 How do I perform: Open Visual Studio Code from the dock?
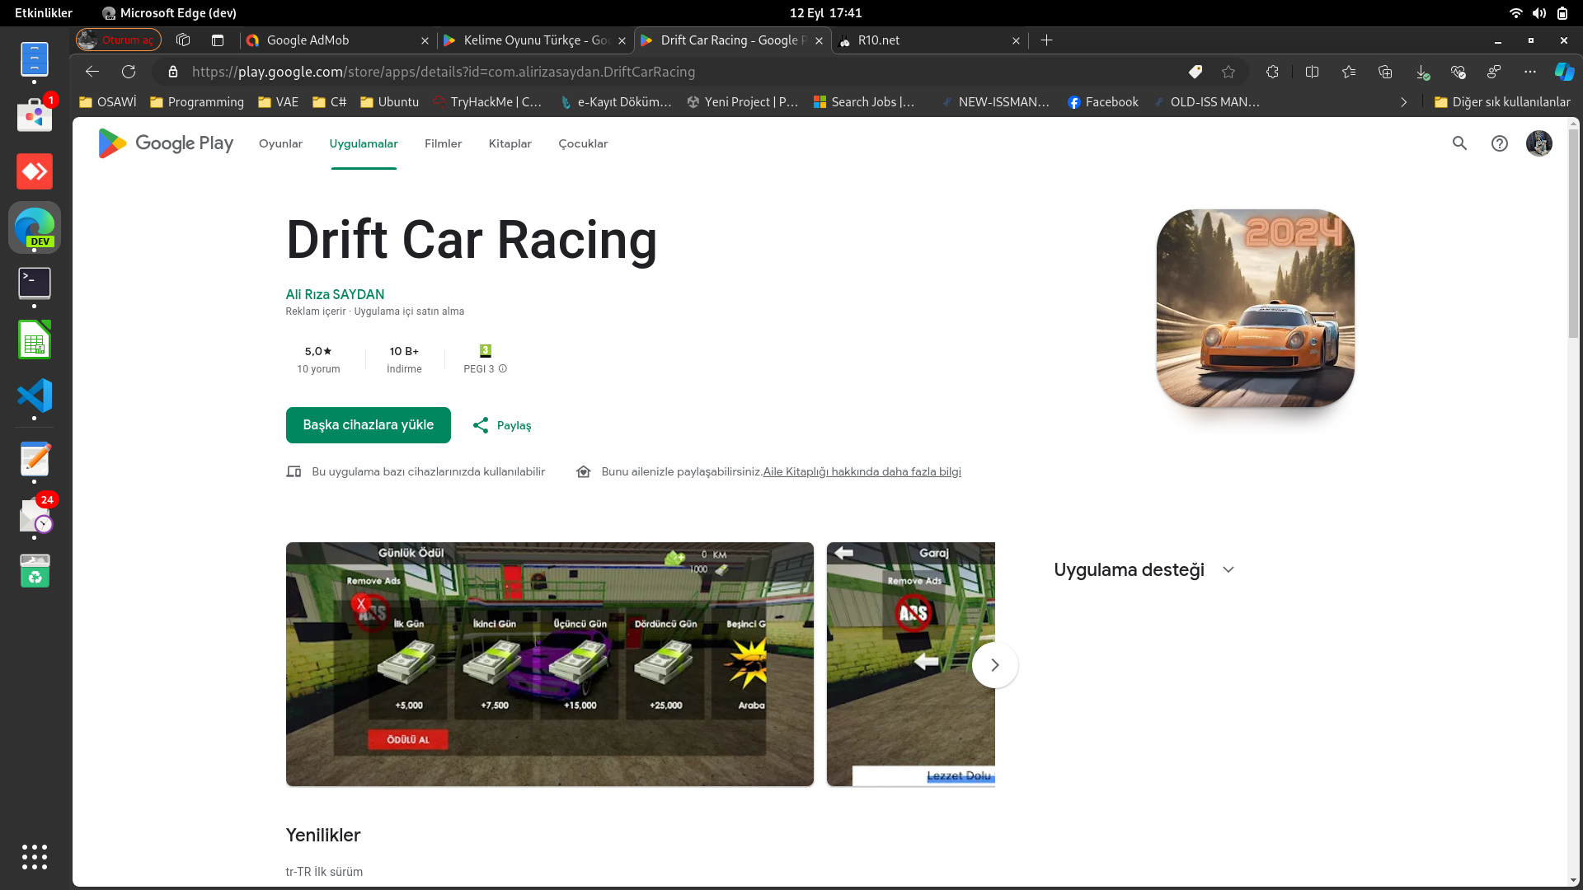click(x=35, y=396)
